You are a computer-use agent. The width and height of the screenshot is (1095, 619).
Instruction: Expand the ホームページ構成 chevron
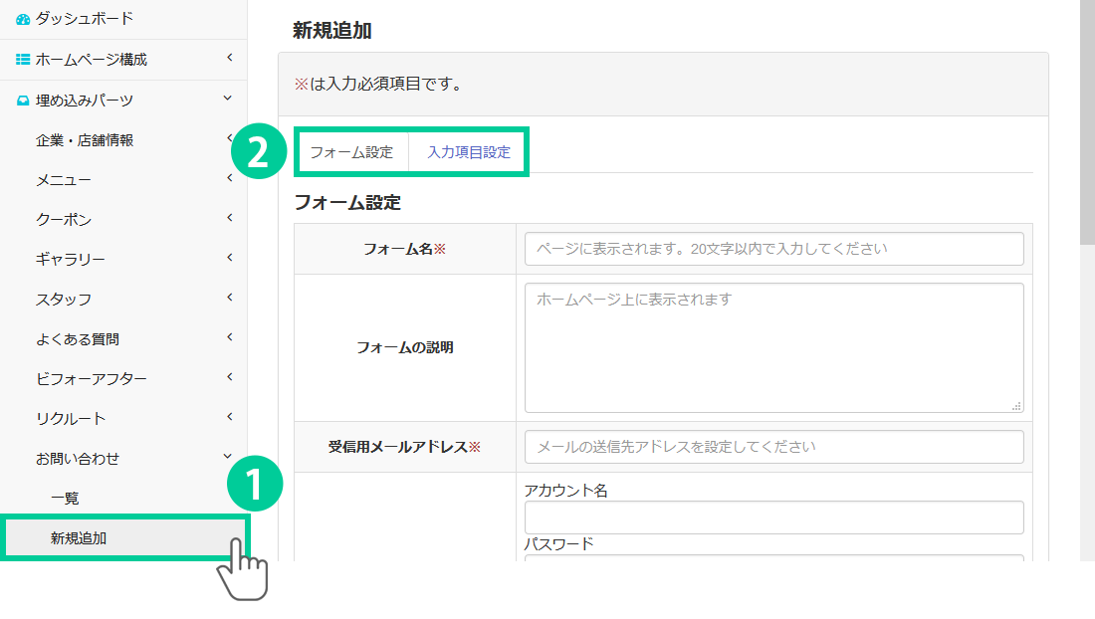click(x=229, y=59)
